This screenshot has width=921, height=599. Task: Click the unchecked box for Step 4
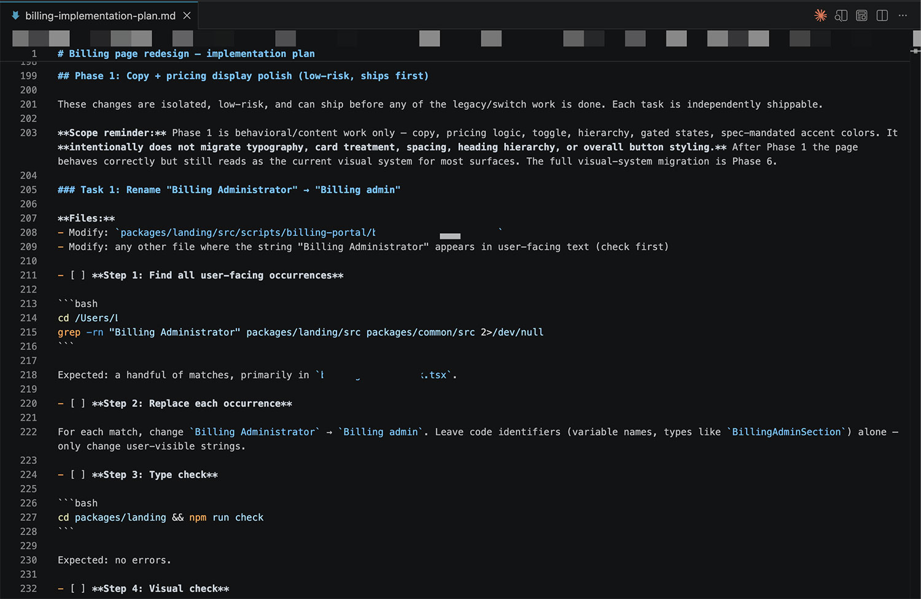[x=77, y=589]
